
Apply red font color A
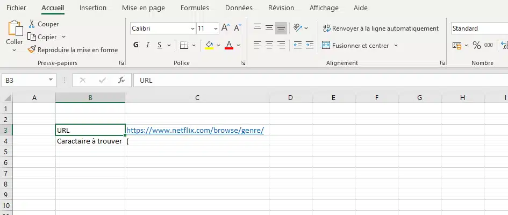tap(229, 45)
